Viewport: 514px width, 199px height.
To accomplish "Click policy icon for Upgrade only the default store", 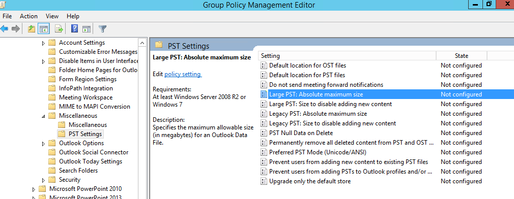I will (x=264, y=181).
